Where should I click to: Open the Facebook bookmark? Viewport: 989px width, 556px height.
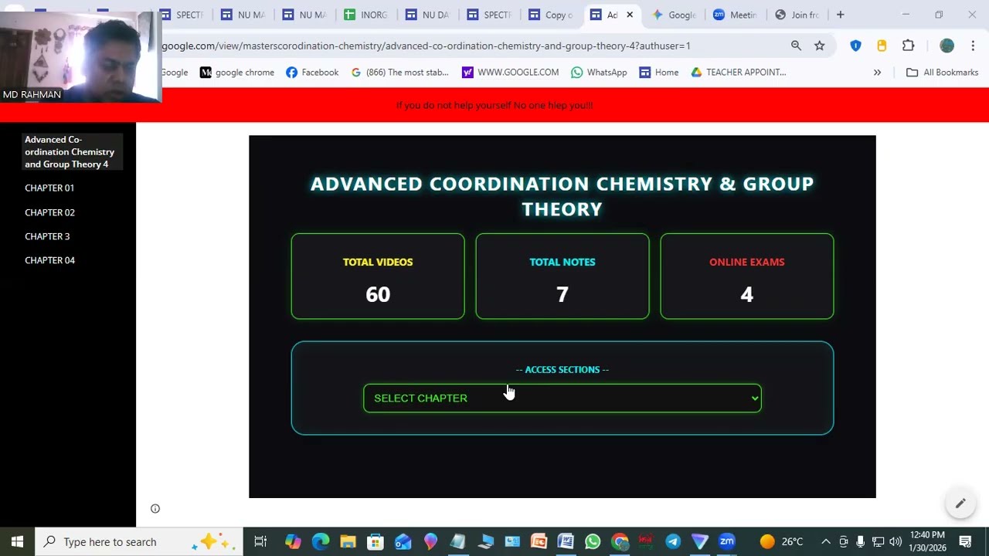pyautogui.click(x=312, y=72)
